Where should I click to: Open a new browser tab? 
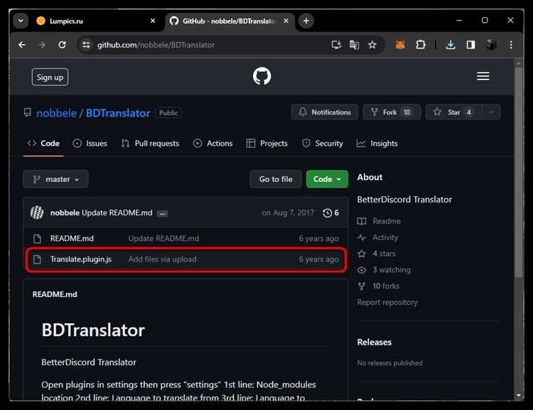(306, 21)
